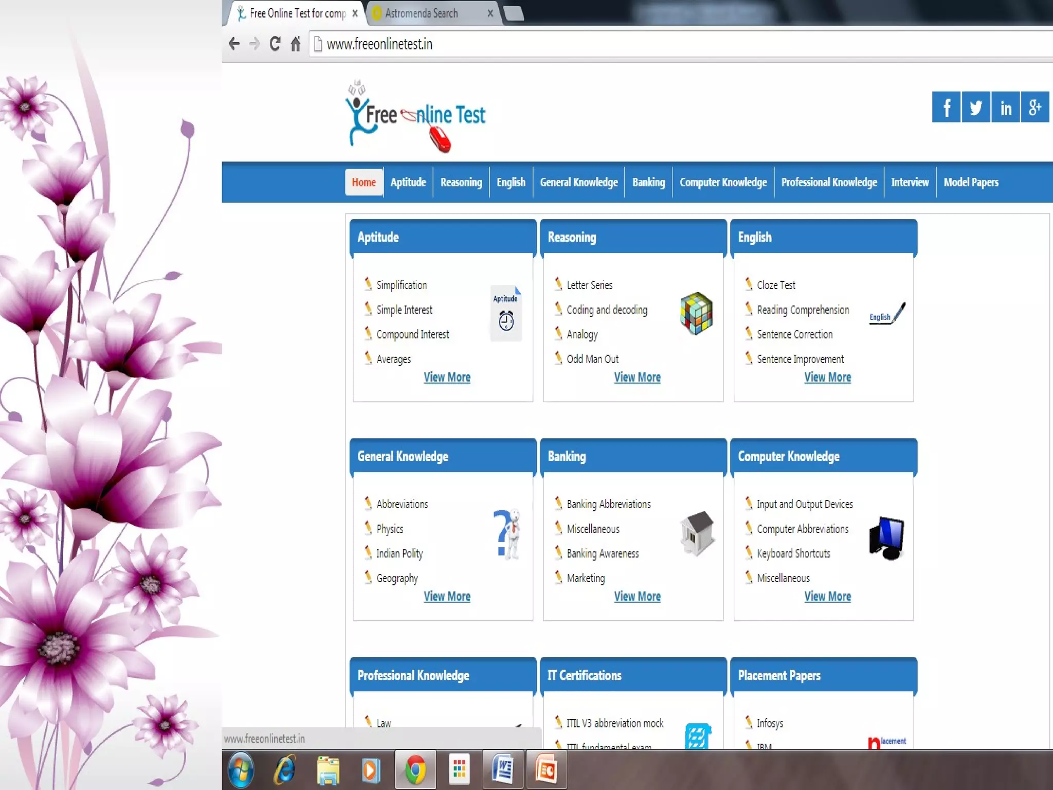Open English in the navigation bar
This screenshot has height=790, width=1053.
pyautogui.click(x=511, y=182)
